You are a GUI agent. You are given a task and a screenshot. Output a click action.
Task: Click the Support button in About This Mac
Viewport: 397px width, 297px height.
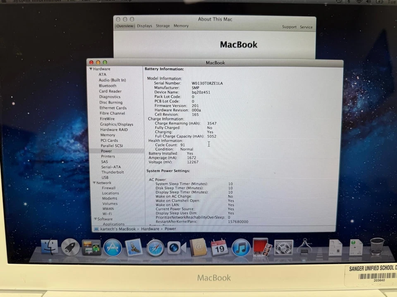289,27
